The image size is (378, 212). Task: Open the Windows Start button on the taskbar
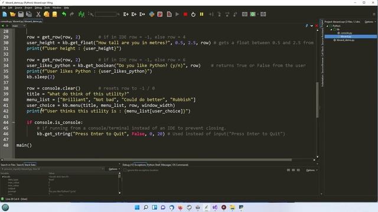[x=137, y=207]
